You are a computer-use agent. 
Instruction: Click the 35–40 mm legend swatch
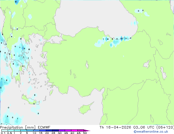(68, 130)
